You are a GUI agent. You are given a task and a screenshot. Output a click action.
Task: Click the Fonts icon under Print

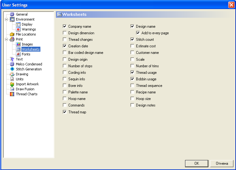tap(18, 54)
